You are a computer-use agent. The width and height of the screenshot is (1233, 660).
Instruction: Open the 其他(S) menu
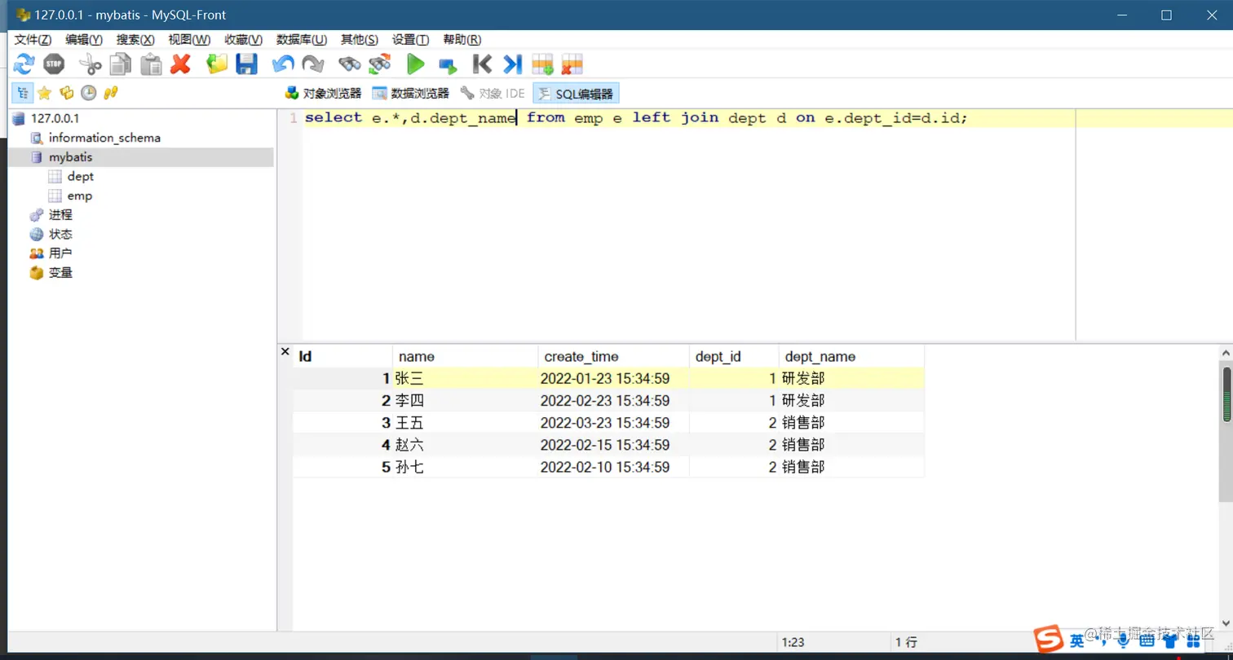(360, 39)
